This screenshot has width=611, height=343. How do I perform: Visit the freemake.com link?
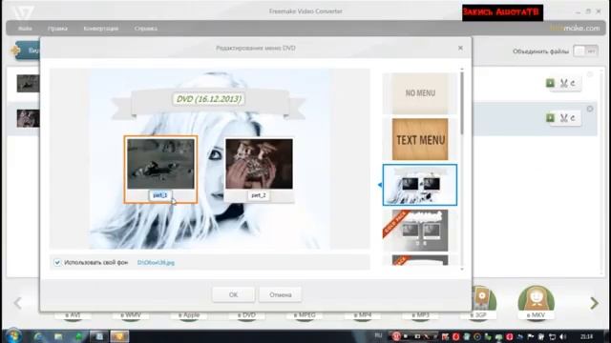click(x=575, y=28)
